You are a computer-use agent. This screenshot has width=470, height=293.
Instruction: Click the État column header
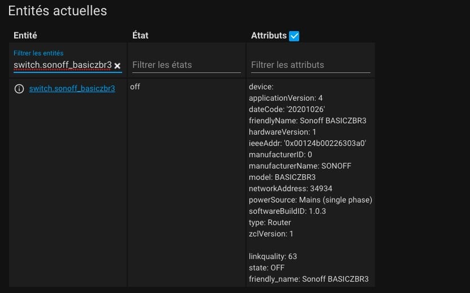click(140, 36)
